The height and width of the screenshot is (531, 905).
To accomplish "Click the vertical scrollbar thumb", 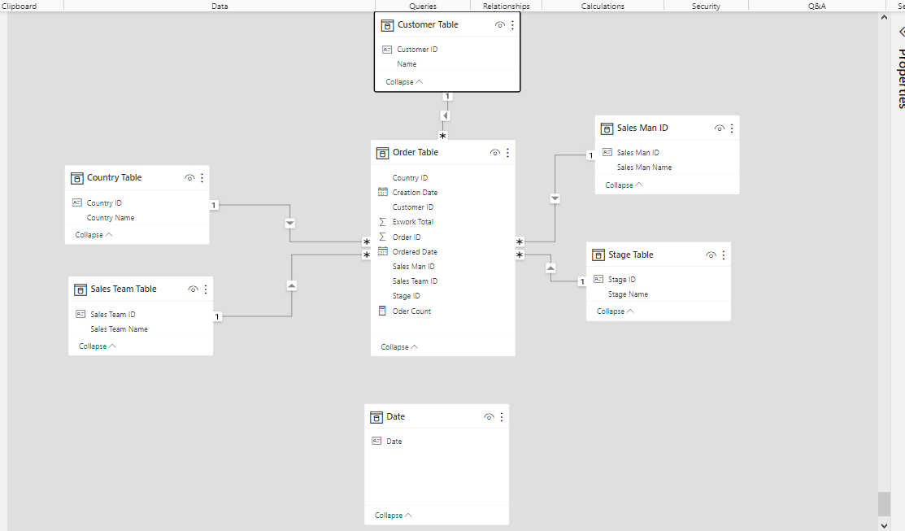I will click(x=884, y=504).
